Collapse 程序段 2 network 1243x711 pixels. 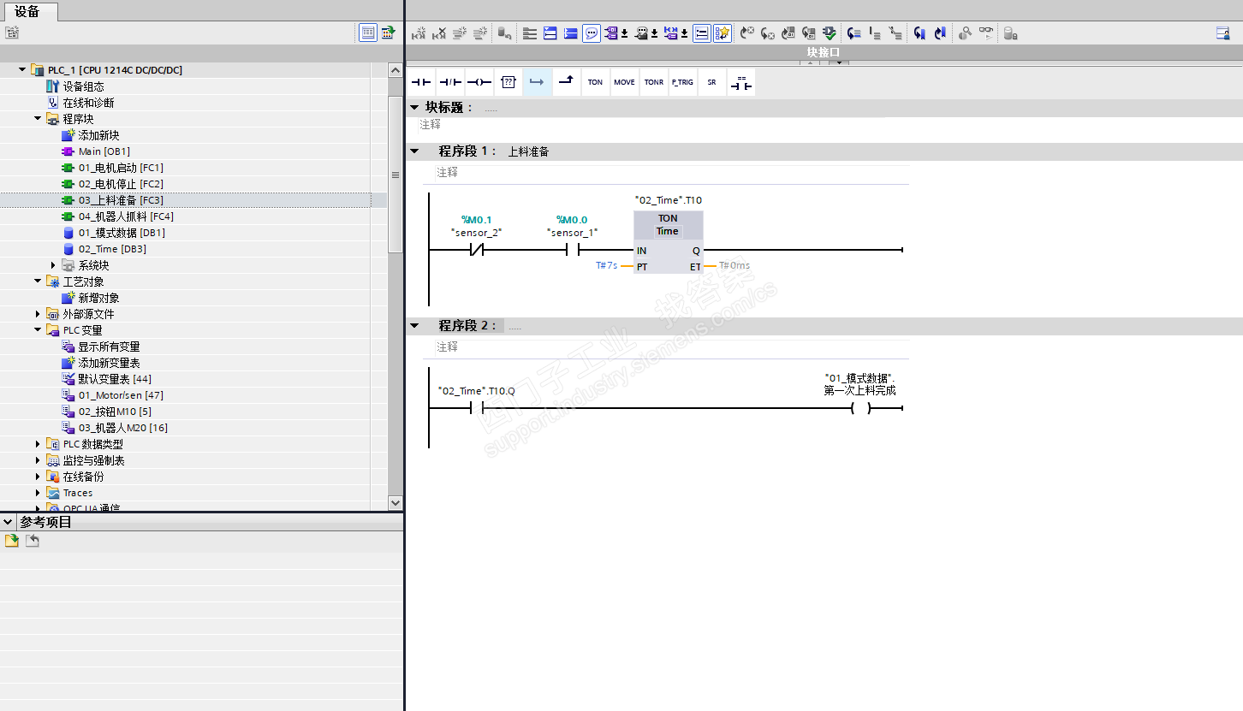tap(415, 326)
